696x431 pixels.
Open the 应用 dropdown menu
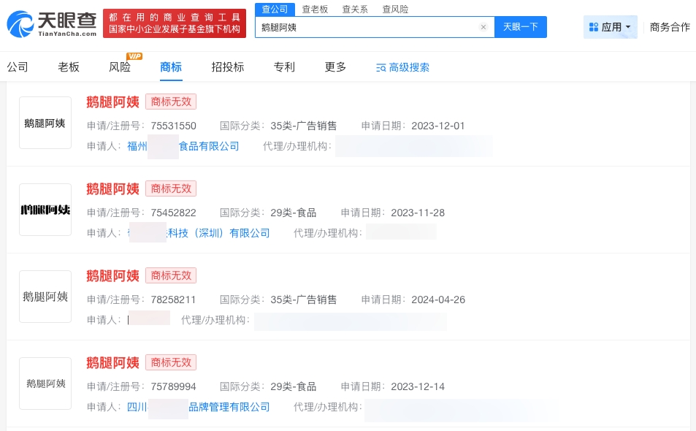point(610,27)
